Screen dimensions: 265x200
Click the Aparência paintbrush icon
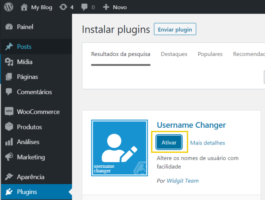(x=9, y=177)
